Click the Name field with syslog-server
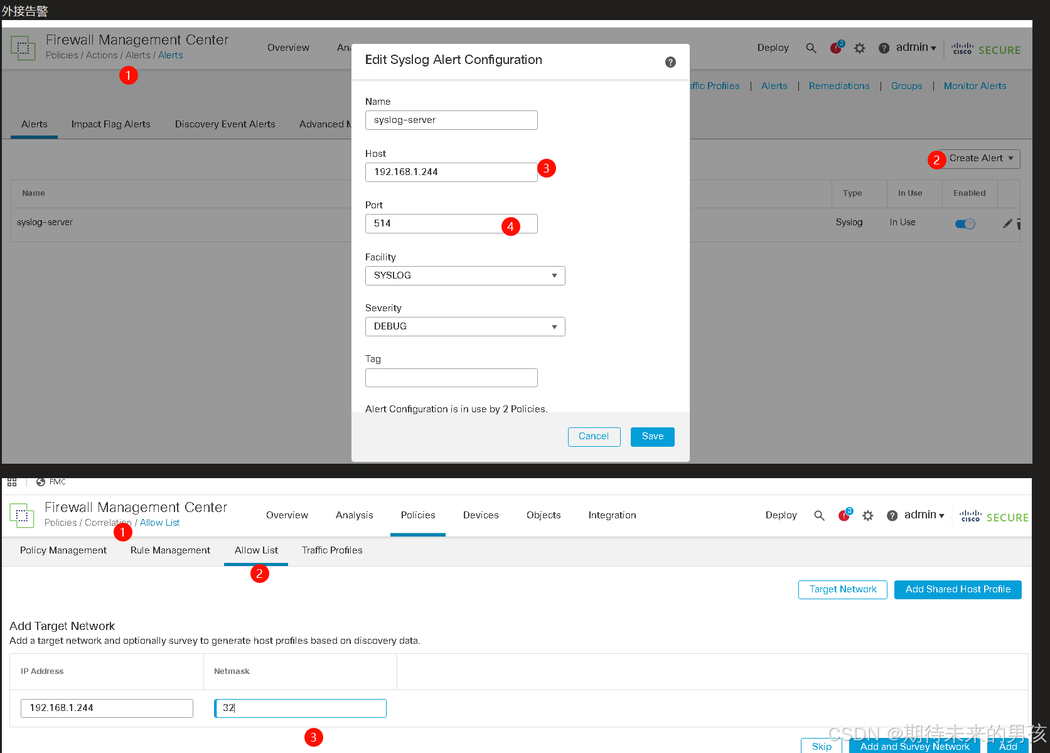This screenshot has height=753, width=1050. click(451, 120)
